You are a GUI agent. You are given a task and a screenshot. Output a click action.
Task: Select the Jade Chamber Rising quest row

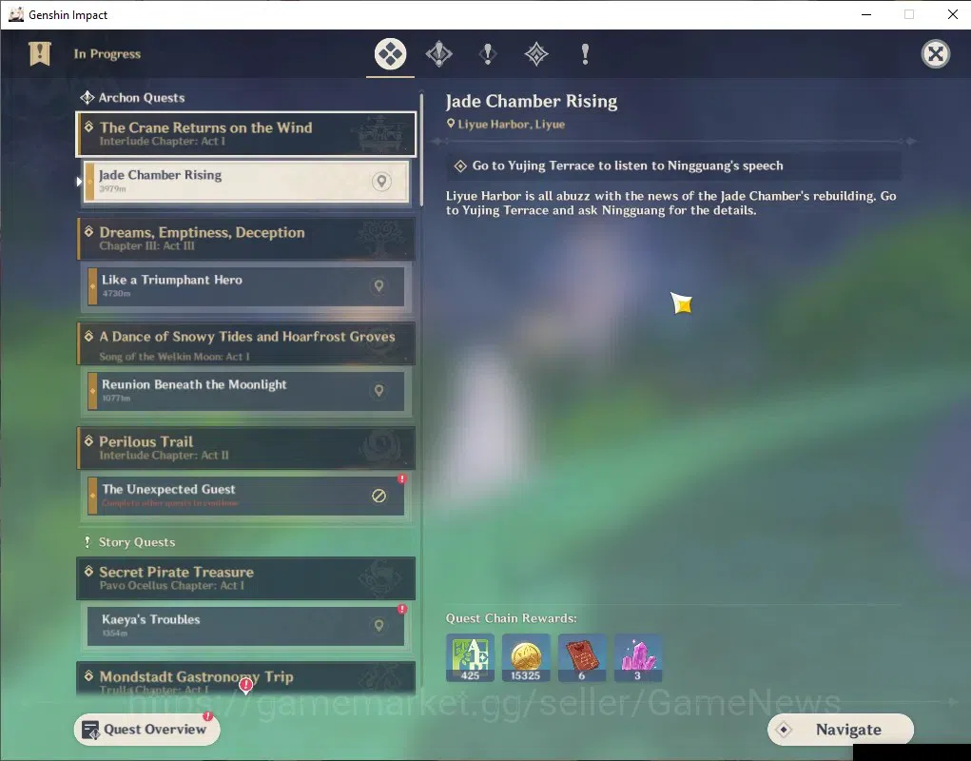246,182
